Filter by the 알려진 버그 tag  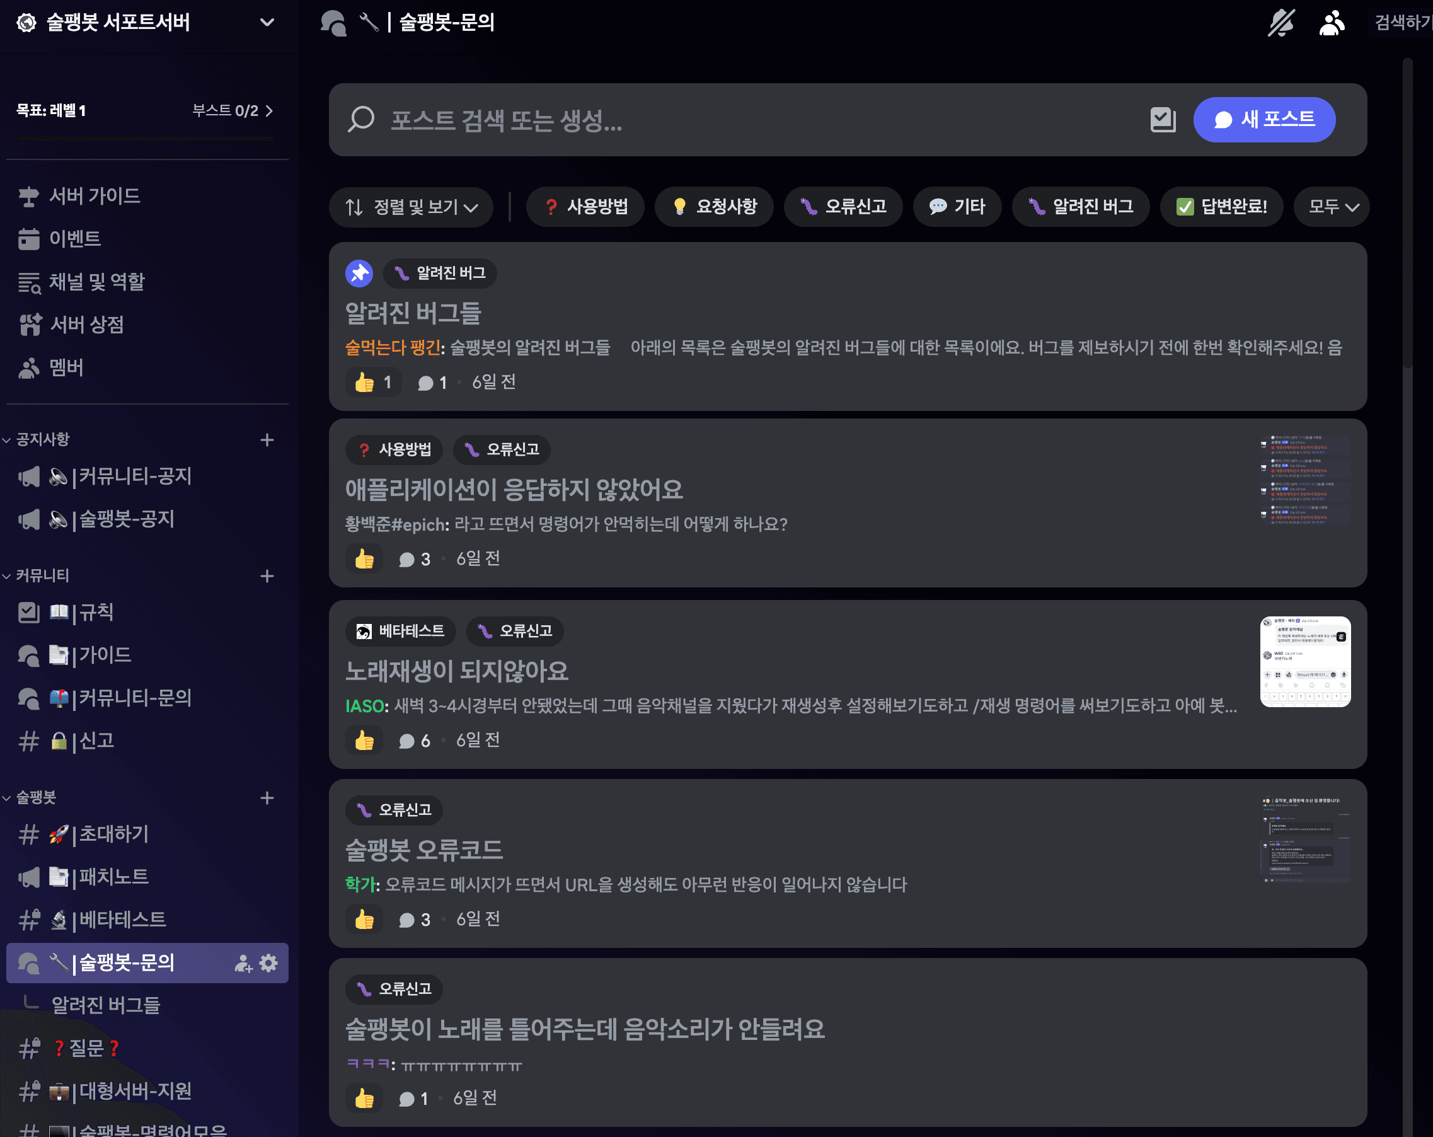(x=1080, y=207)
